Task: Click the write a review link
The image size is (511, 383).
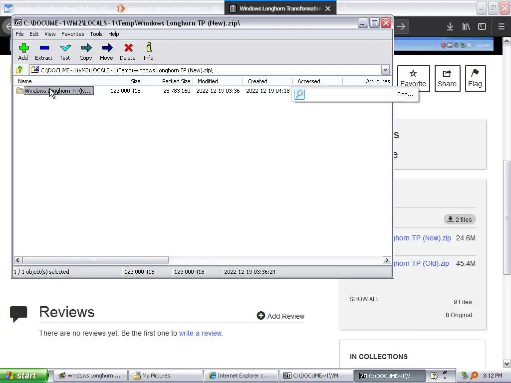Action: coord(200,333)
